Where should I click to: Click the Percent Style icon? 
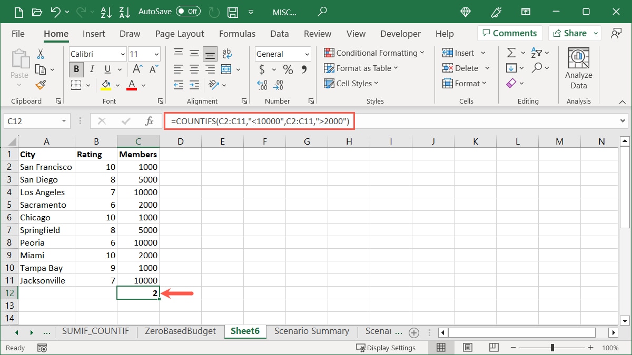coord(287,69)
